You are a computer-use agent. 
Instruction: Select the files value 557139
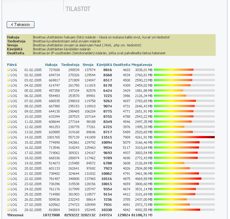(x=74, y=137)
